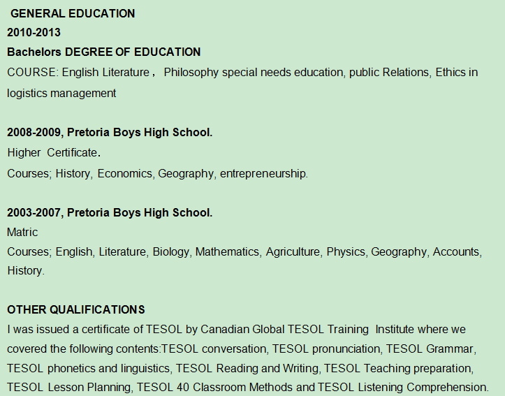Click the word Agriculture
Image resolution: width=505 pixels, height=396 pixels.
point(293,251)
